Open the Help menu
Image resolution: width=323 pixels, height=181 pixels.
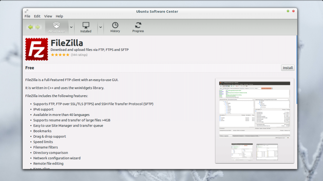pyautogui.click(x=59, y=16)
